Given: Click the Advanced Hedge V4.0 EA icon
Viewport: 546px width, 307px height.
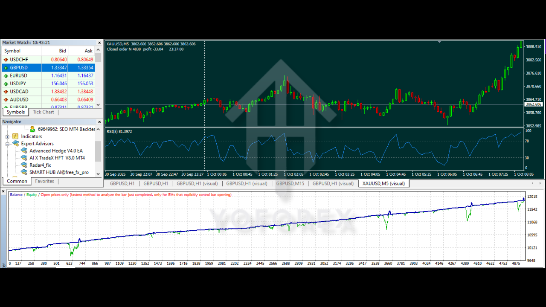Looking at the screenshot, I should click(x=24, y=151).
